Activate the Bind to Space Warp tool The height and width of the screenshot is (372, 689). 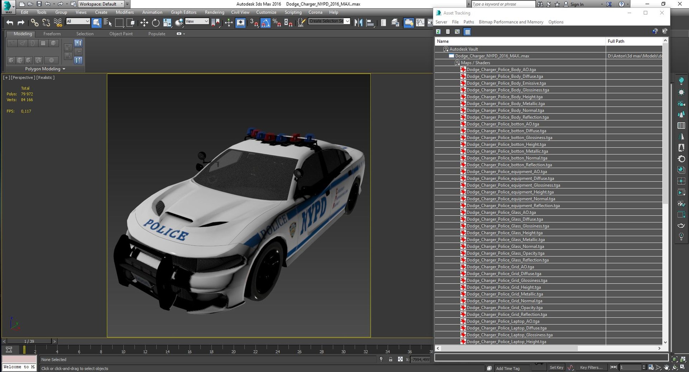58,23
